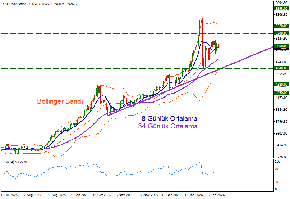Click the RSI 30 level axis label
The height and width of the screenshot is (199, 290).
(276, 182)
